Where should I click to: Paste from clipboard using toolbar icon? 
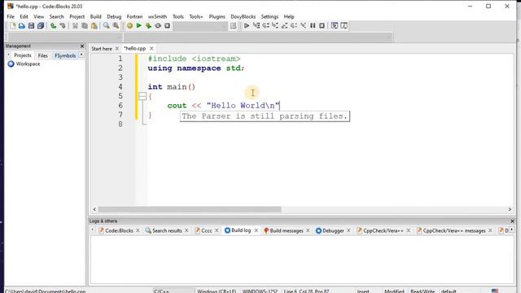coord(94,25)
